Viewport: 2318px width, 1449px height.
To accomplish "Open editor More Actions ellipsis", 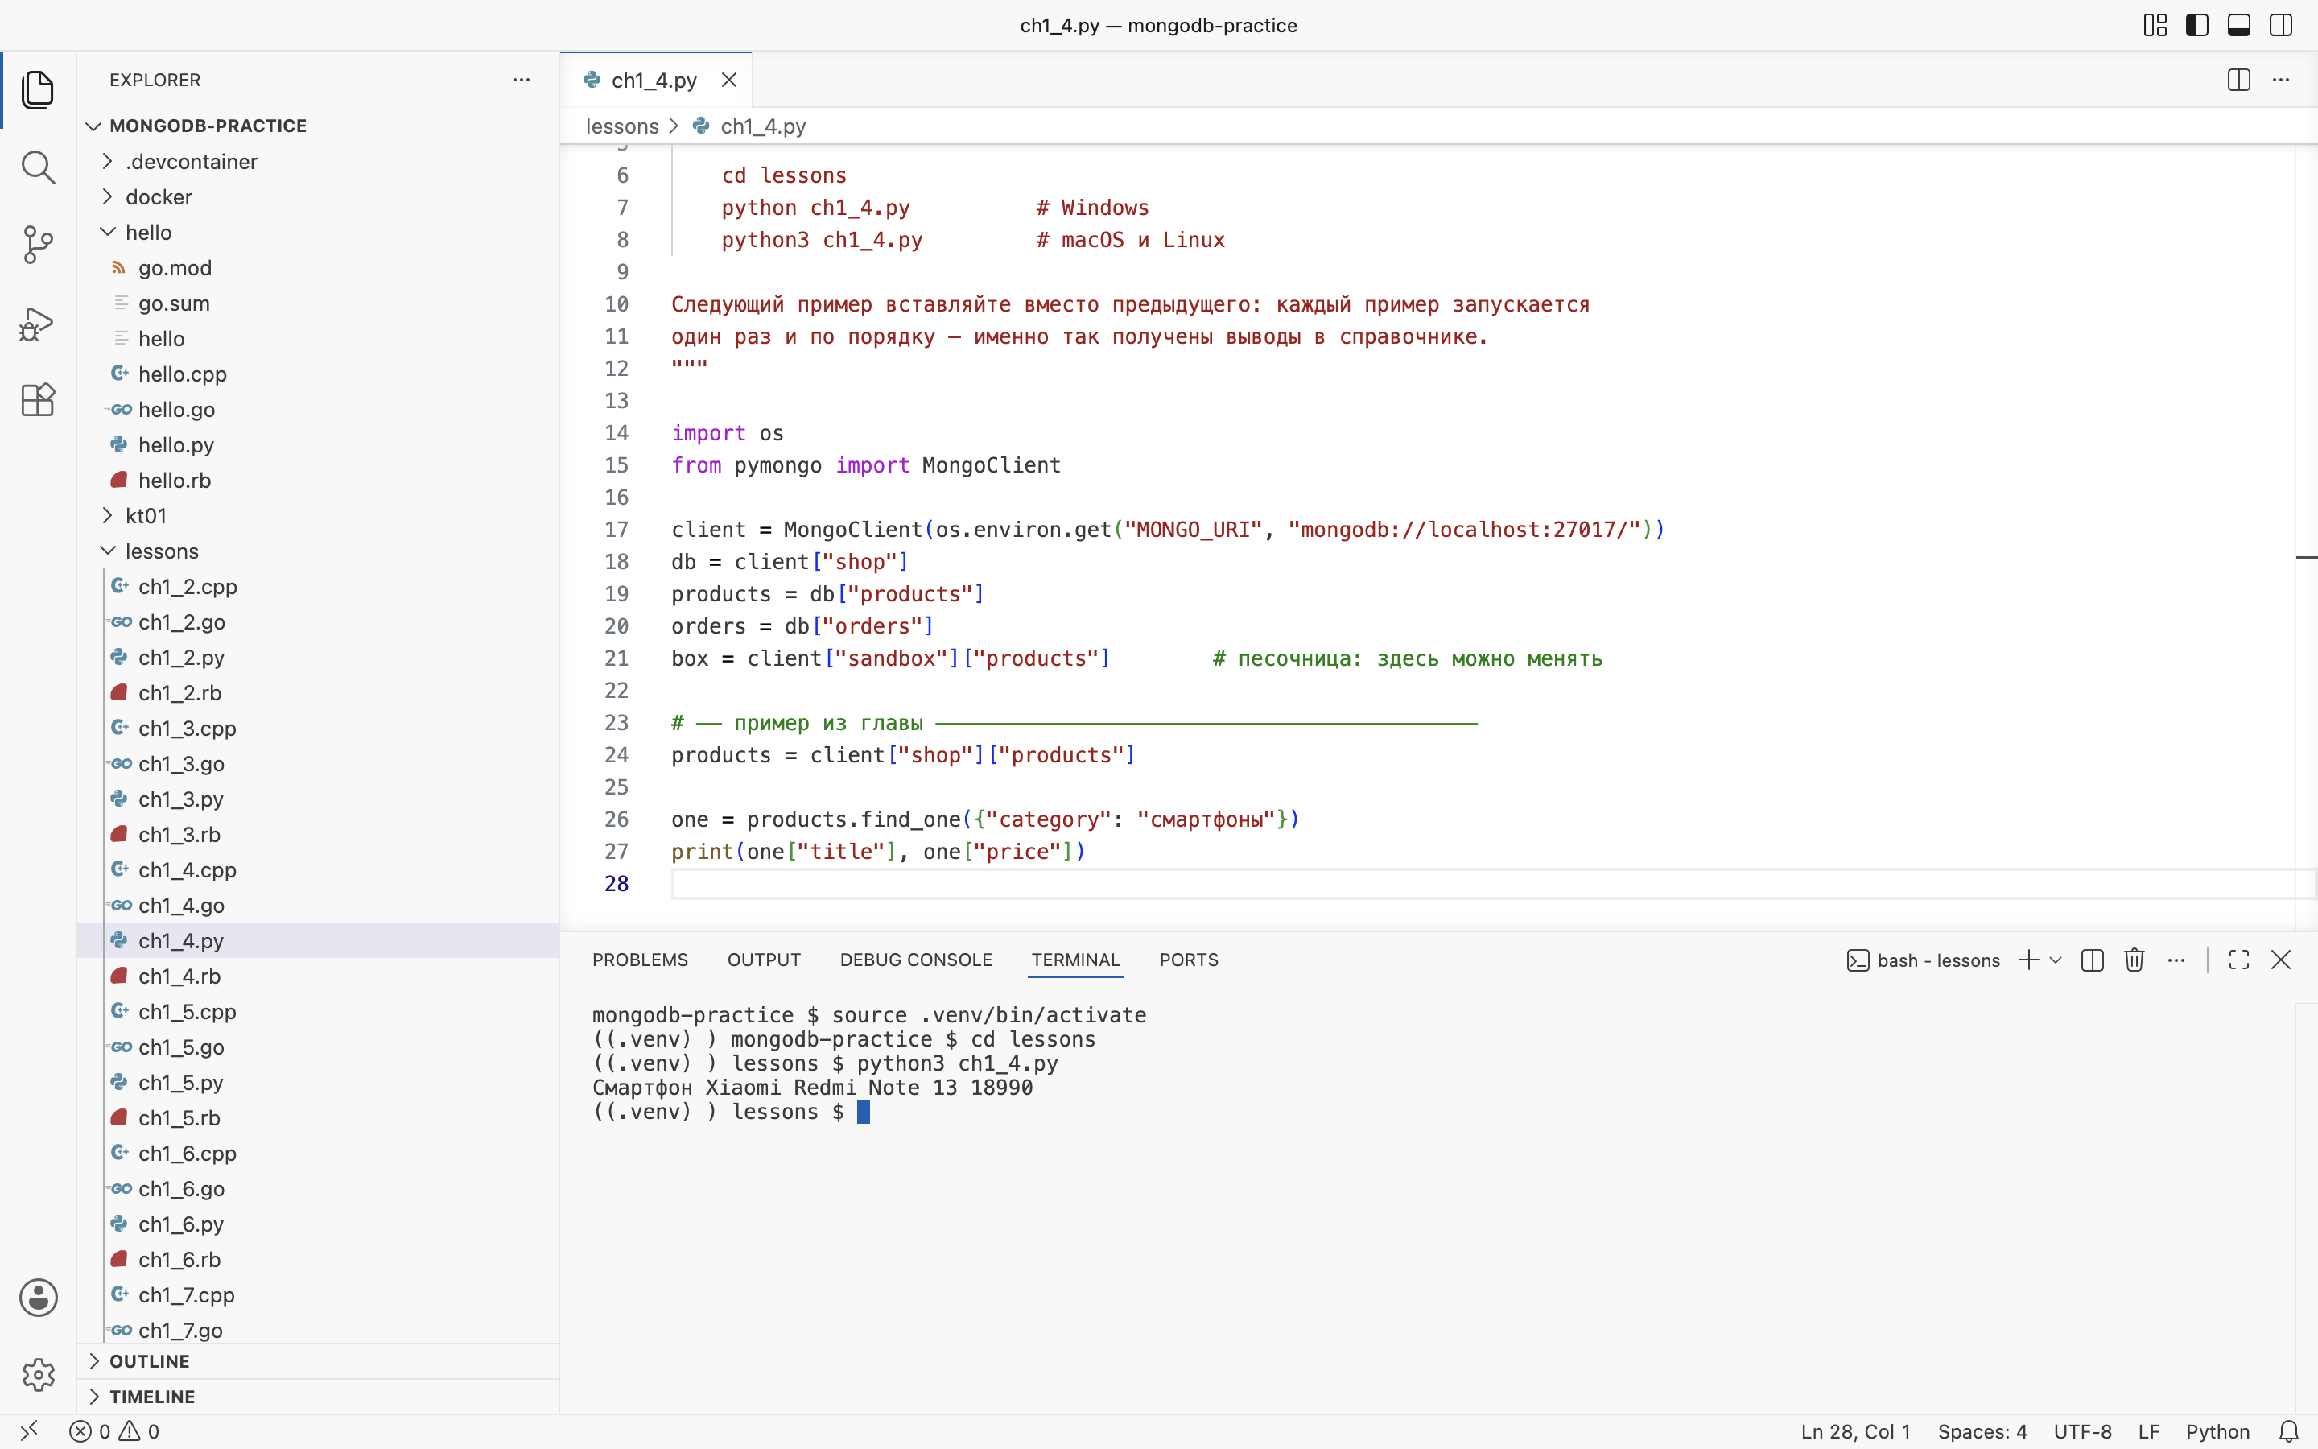I will pyautogui.click(x=2281, y=80).
